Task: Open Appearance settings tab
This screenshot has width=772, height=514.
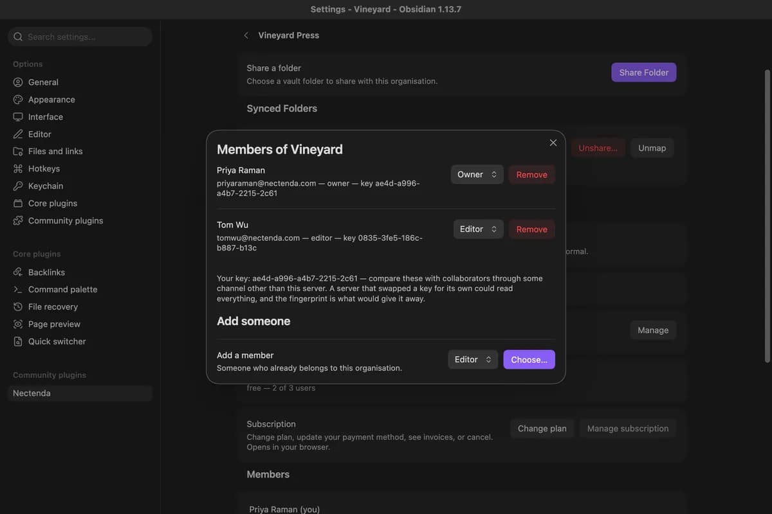Action: [80, 100]
